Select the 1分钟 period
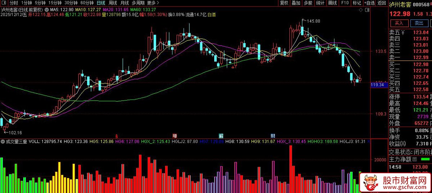The width and height of the screenshot is (432, 193). 26,3
